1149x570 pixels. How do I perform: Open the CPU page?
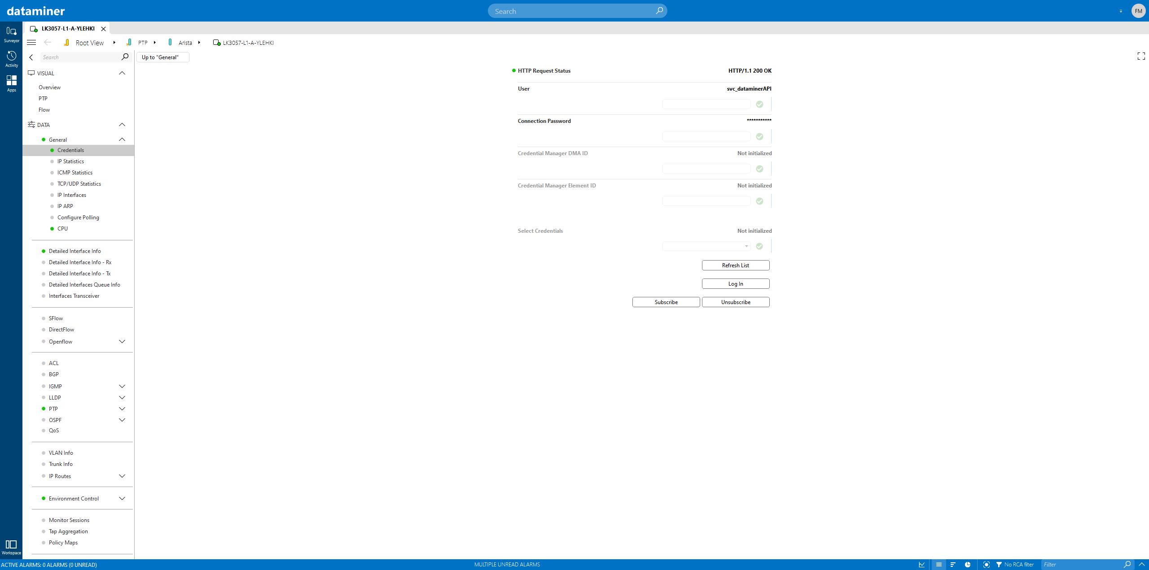pyautogui.click(x=62, y=229)
